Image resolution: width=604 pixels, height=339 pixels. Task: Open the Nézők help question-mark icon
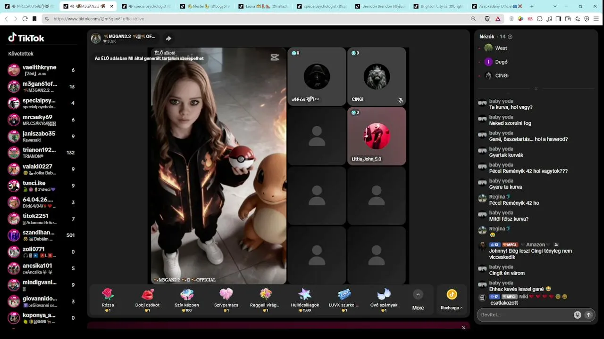[510, 37]
